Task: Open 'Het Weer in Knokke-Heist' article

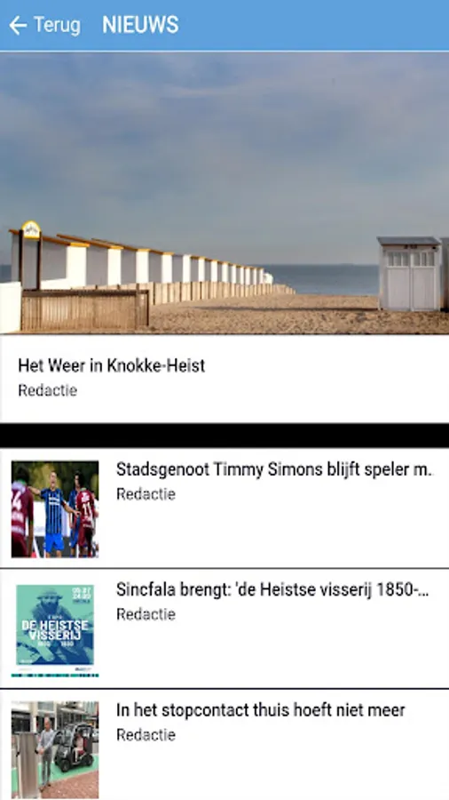Action: (x=112, y=365)
